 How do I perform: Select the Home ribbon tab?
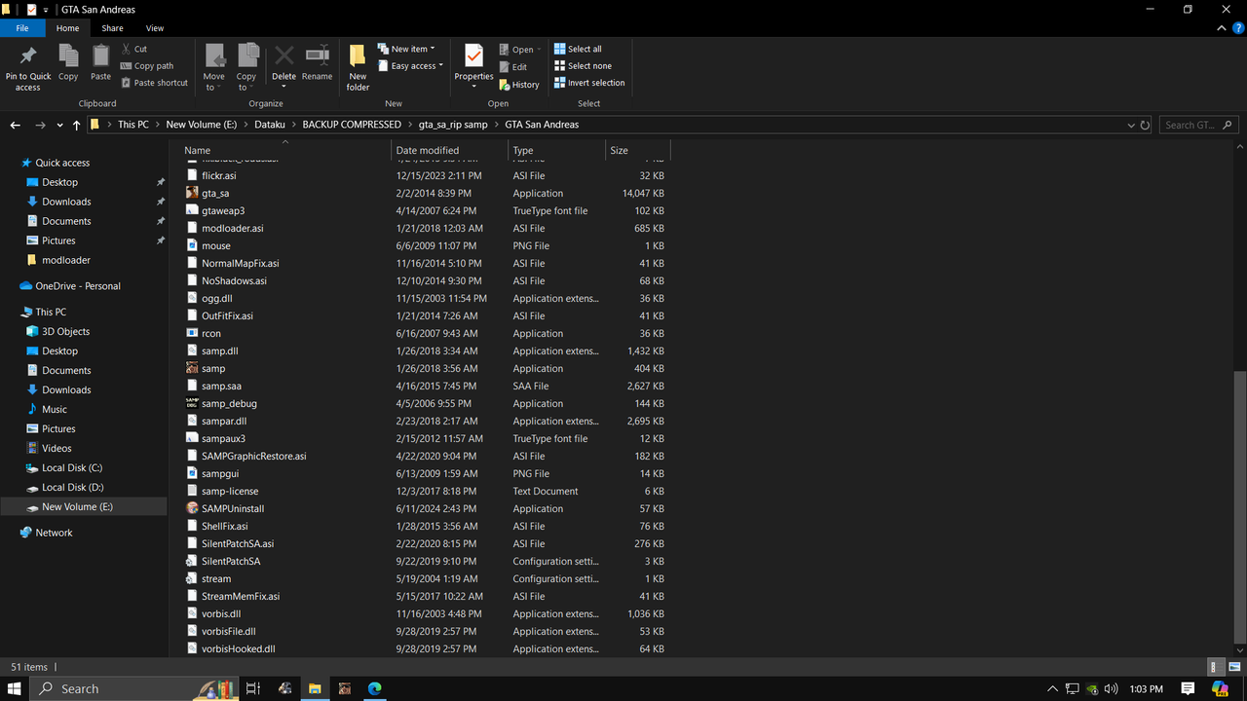pos(67,28)
